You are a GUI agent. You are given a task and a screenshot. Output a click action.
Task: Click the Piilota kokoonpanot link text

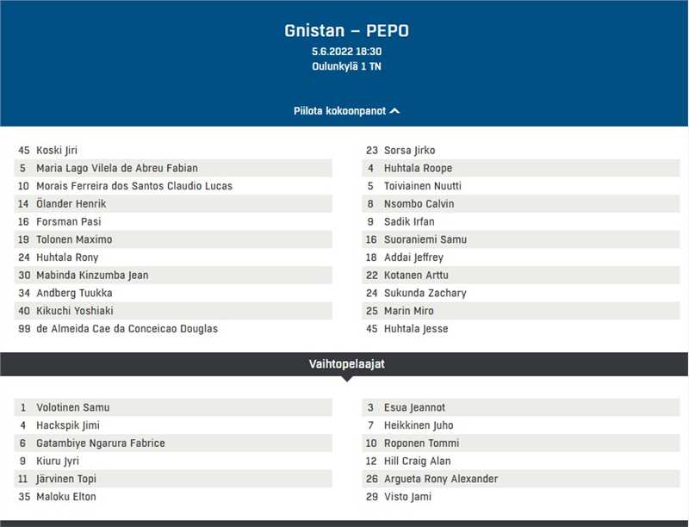pos(339,111)
